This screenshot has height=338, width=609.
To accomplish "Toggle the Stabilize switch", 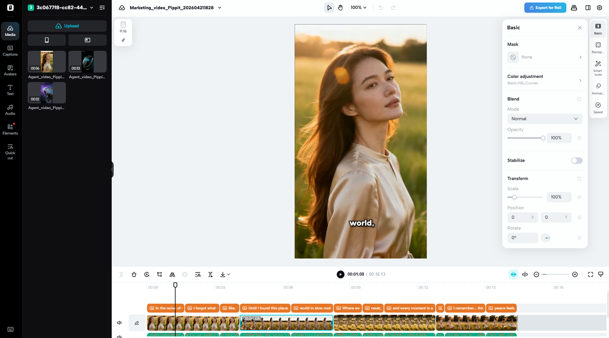I will point(577,161).
